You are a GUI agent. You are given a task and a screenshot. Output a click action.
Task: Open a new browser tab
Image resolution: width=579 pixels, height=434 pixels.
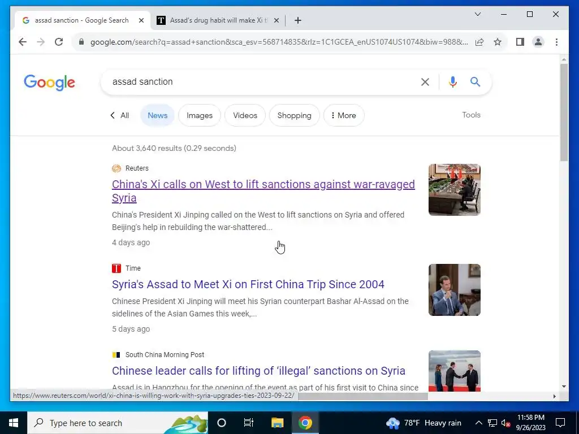point(298,20)
